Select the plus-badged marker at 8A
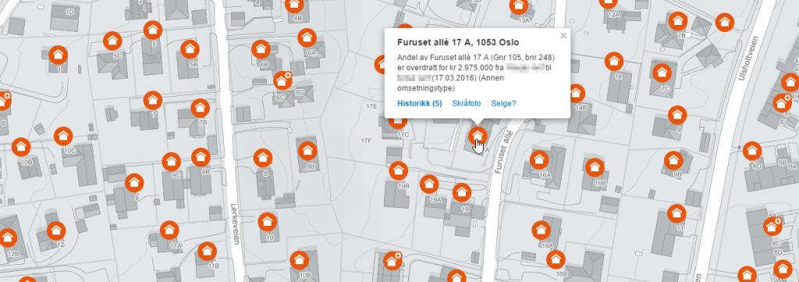799x282 pixels. (x=772, y=227)
